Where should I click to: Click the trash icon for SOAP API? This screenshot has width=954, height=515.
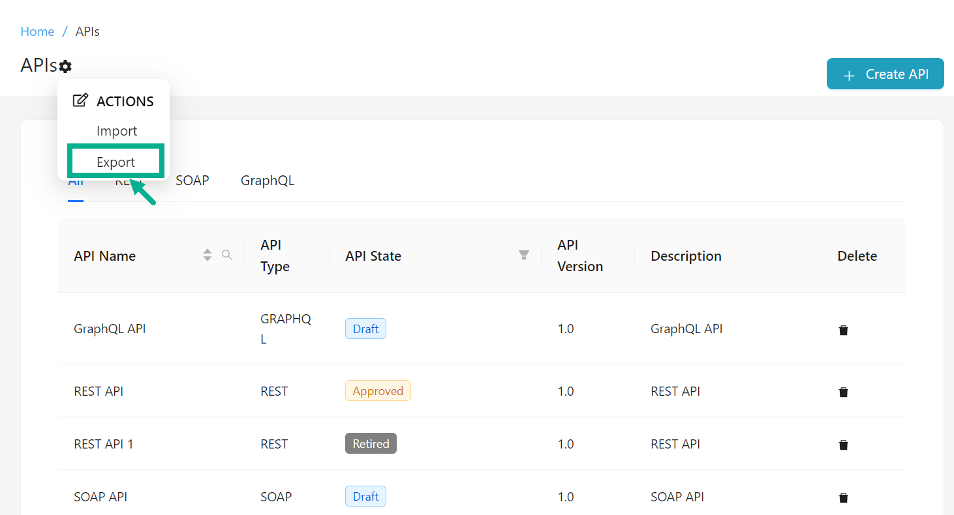(843, 497)
